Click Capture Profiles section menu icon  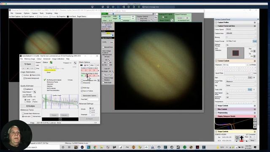[x=255, y=22]
